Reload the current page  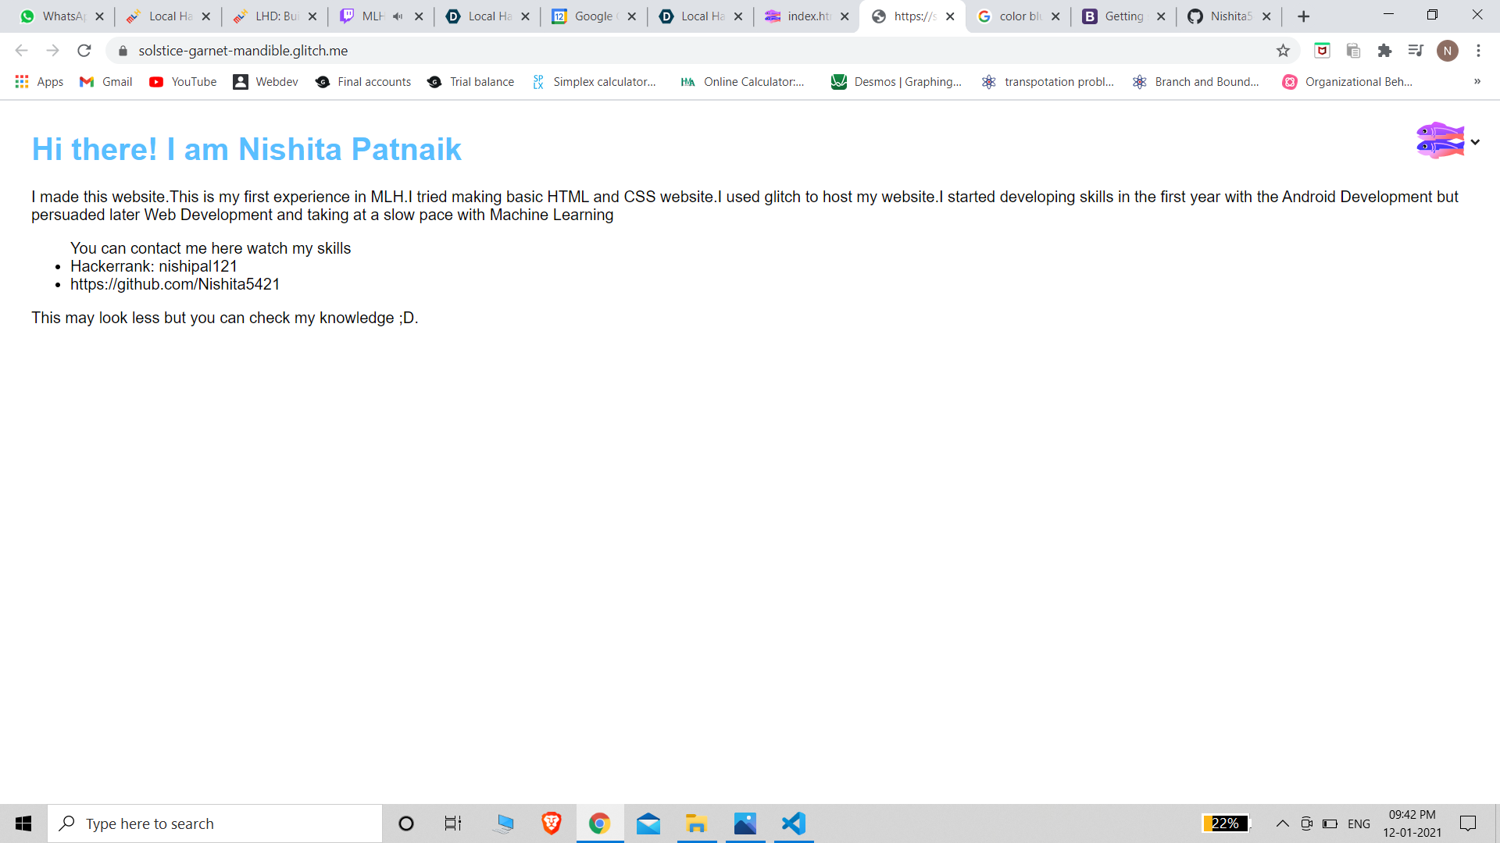[x=84, y=51]
